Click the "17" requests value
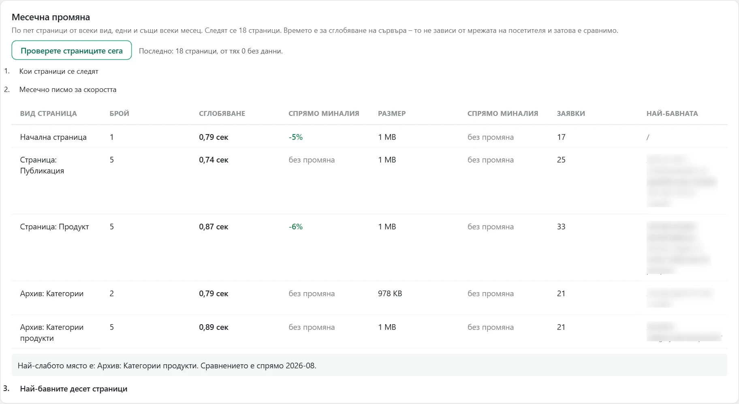 561,137
